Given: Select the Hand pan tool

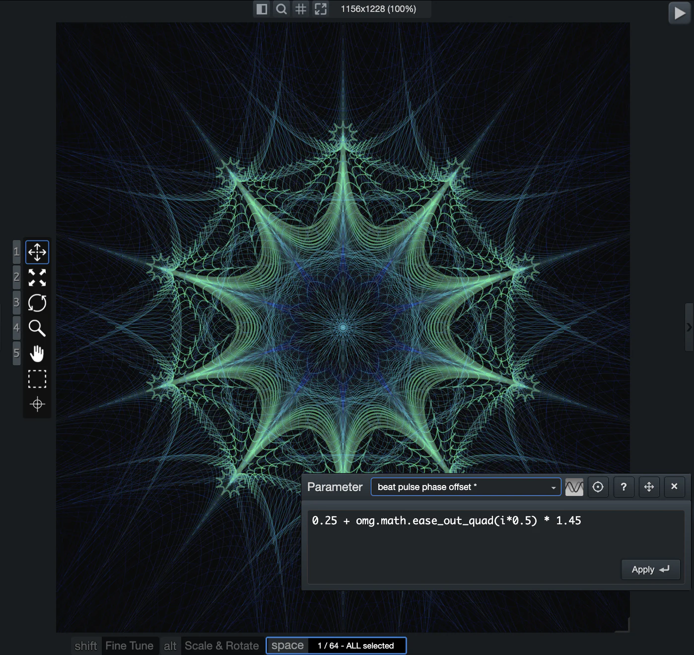Looking at the screenshot, I should [37, 353].
